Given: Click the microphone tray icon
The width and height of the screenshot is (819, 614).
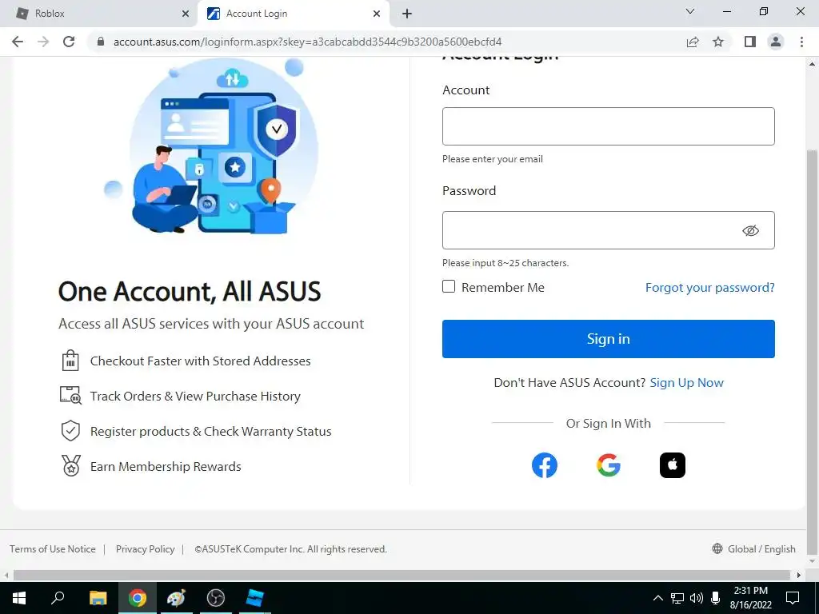Looking at the screenshot, I should point(716,598).
